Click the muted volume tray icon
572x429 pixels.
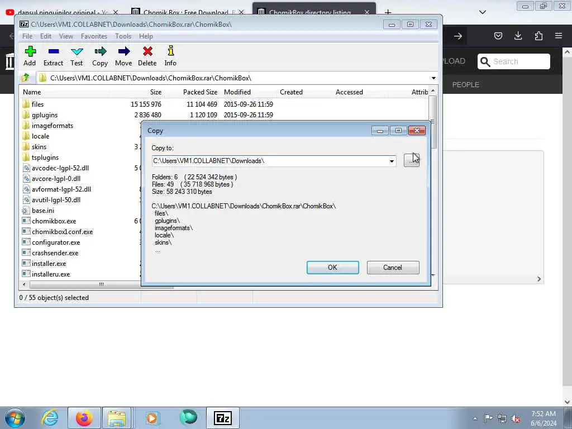coord(516,419)
